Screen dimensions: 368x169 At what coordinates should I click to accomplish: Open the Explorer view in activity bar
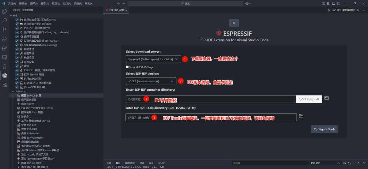[5, 11]
